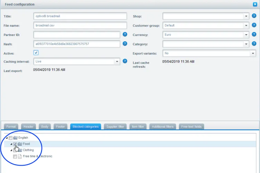Viewport: 260px width, 173px height.
Task: Click the Last export date value
Action: tap(49, 70)
